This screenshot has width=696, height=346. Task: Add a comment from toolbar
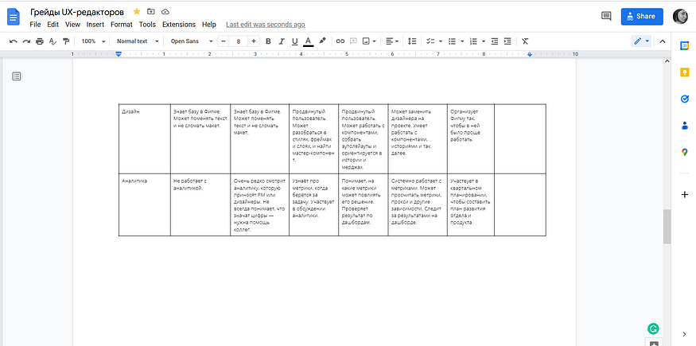(x=353, y=41)
